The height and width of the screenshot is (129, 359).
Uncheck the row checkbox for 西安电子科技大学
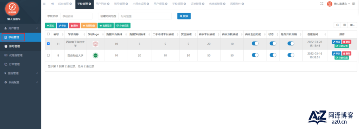tap(48, 44)
